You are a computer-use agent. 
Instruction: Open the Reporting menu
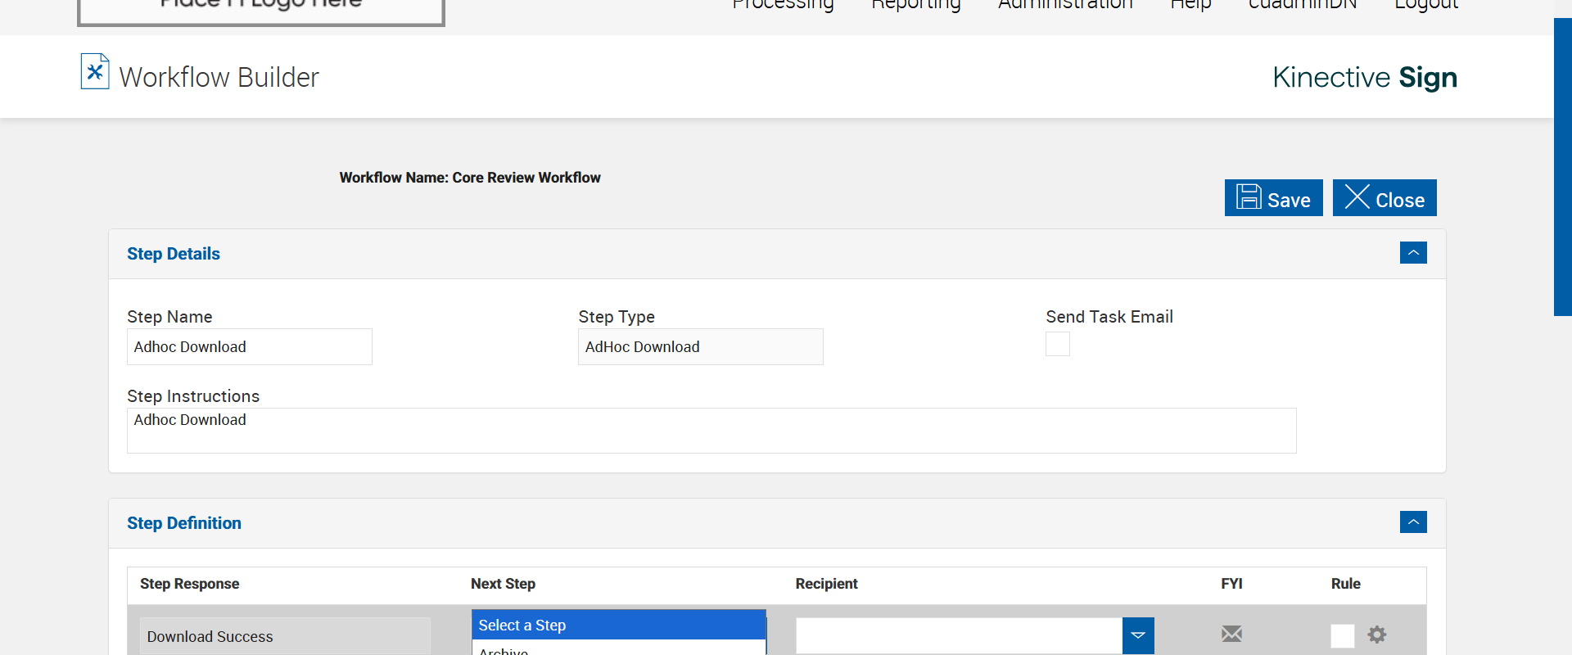pos(915,5)
